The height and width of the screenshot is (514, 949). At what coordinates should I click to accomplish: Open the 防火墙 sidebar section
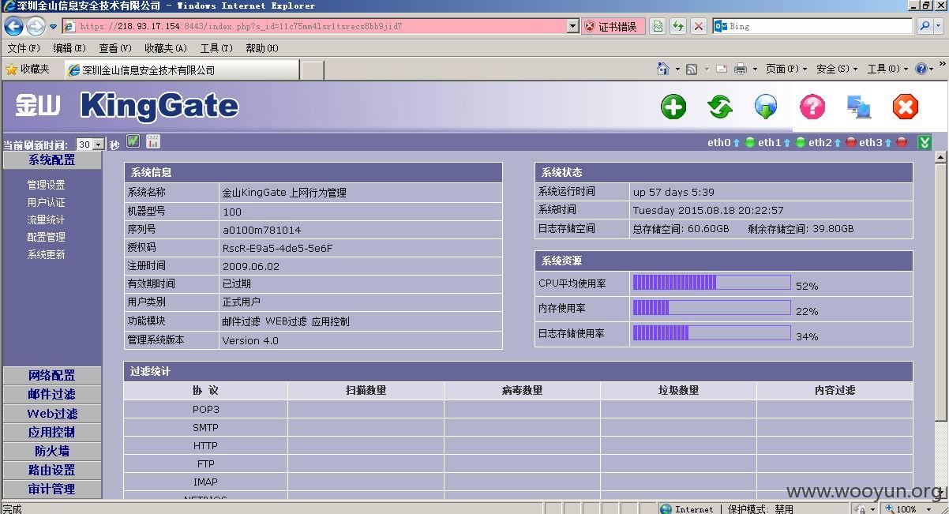pos(52,452)
